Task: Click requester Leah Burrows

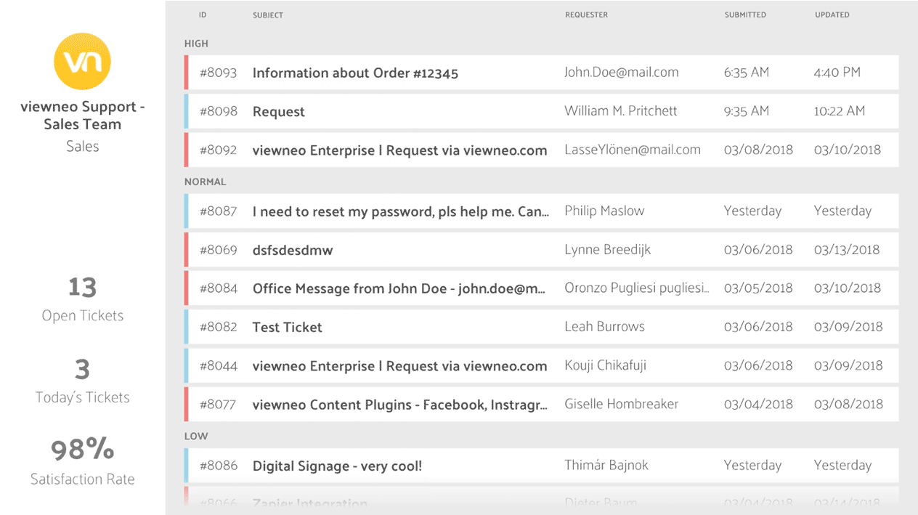Action: [604, 327]
